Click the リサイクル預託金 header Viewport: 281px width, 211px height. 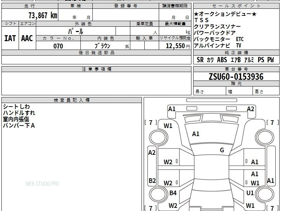[x=175, y=38]
